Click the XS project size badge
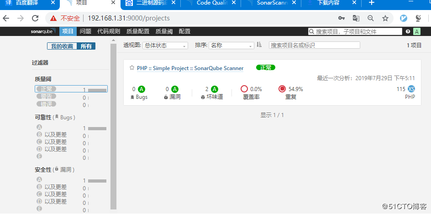The height and width of the screenshot is (214, 431). click(x=411, y=89)
